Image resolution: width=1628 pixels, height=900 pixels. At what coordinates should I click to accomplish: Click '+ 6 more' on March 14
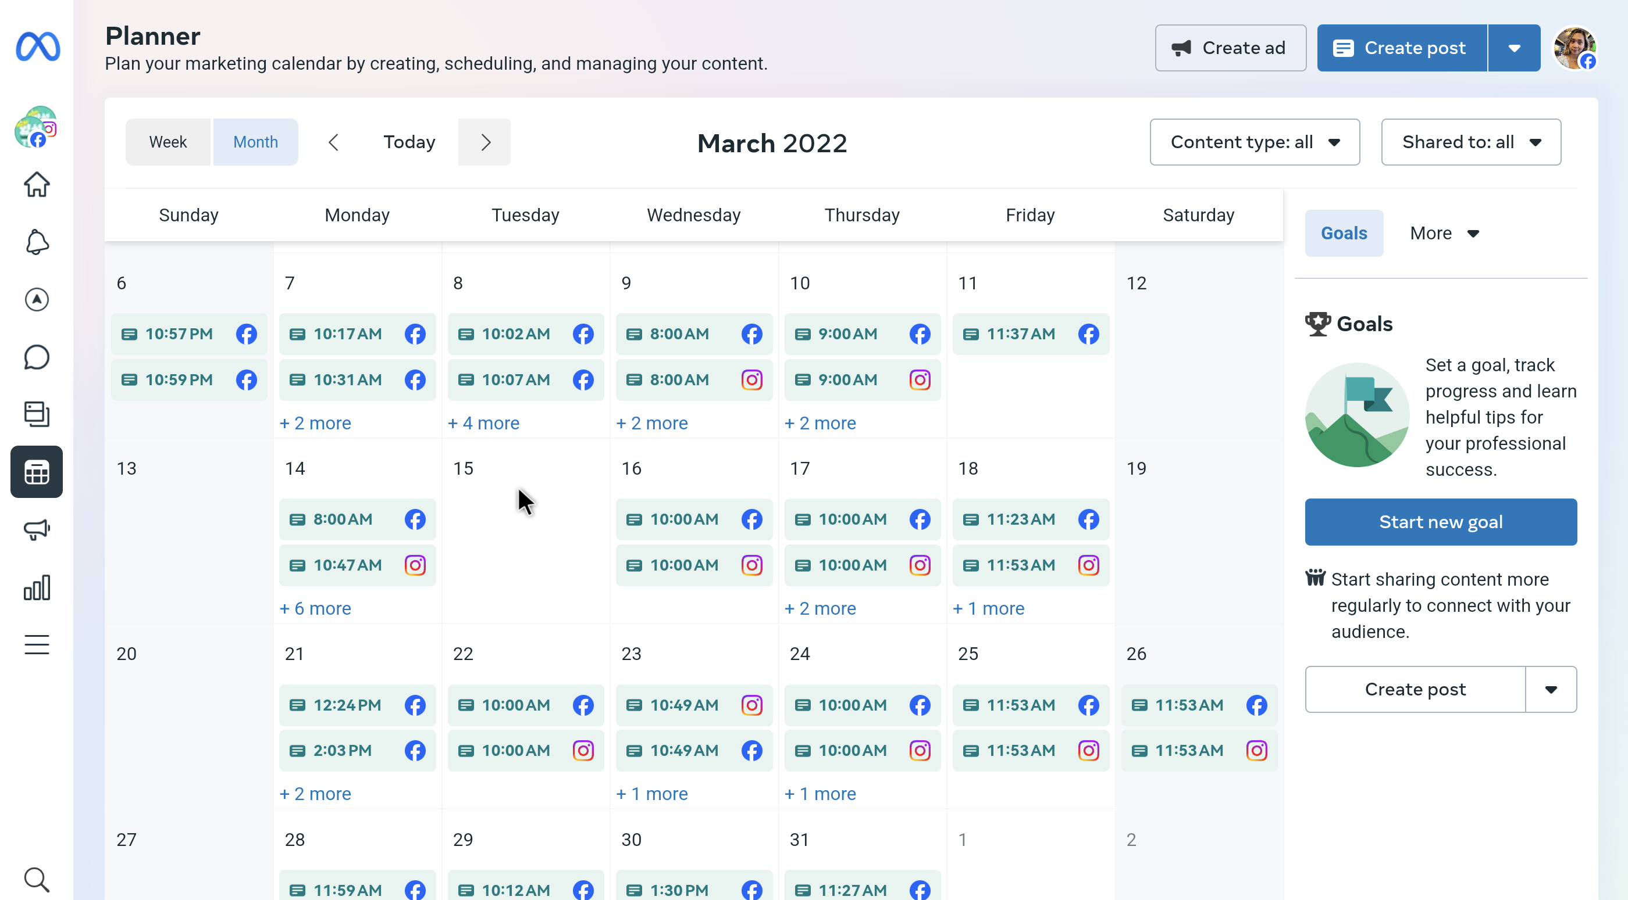315,608
